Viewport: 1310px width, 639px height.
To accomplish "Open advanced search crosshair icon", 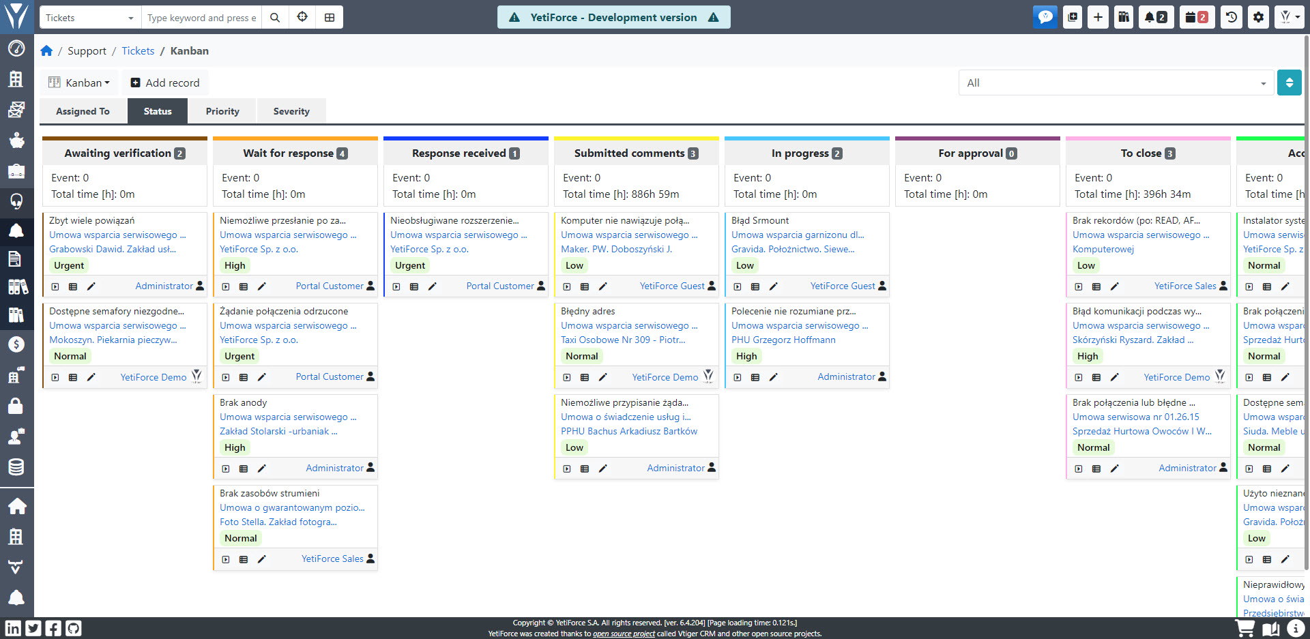I will point(302,18).
